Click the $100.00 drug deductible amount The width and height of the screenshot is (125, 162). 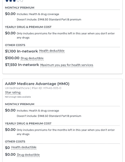(12, 58)
